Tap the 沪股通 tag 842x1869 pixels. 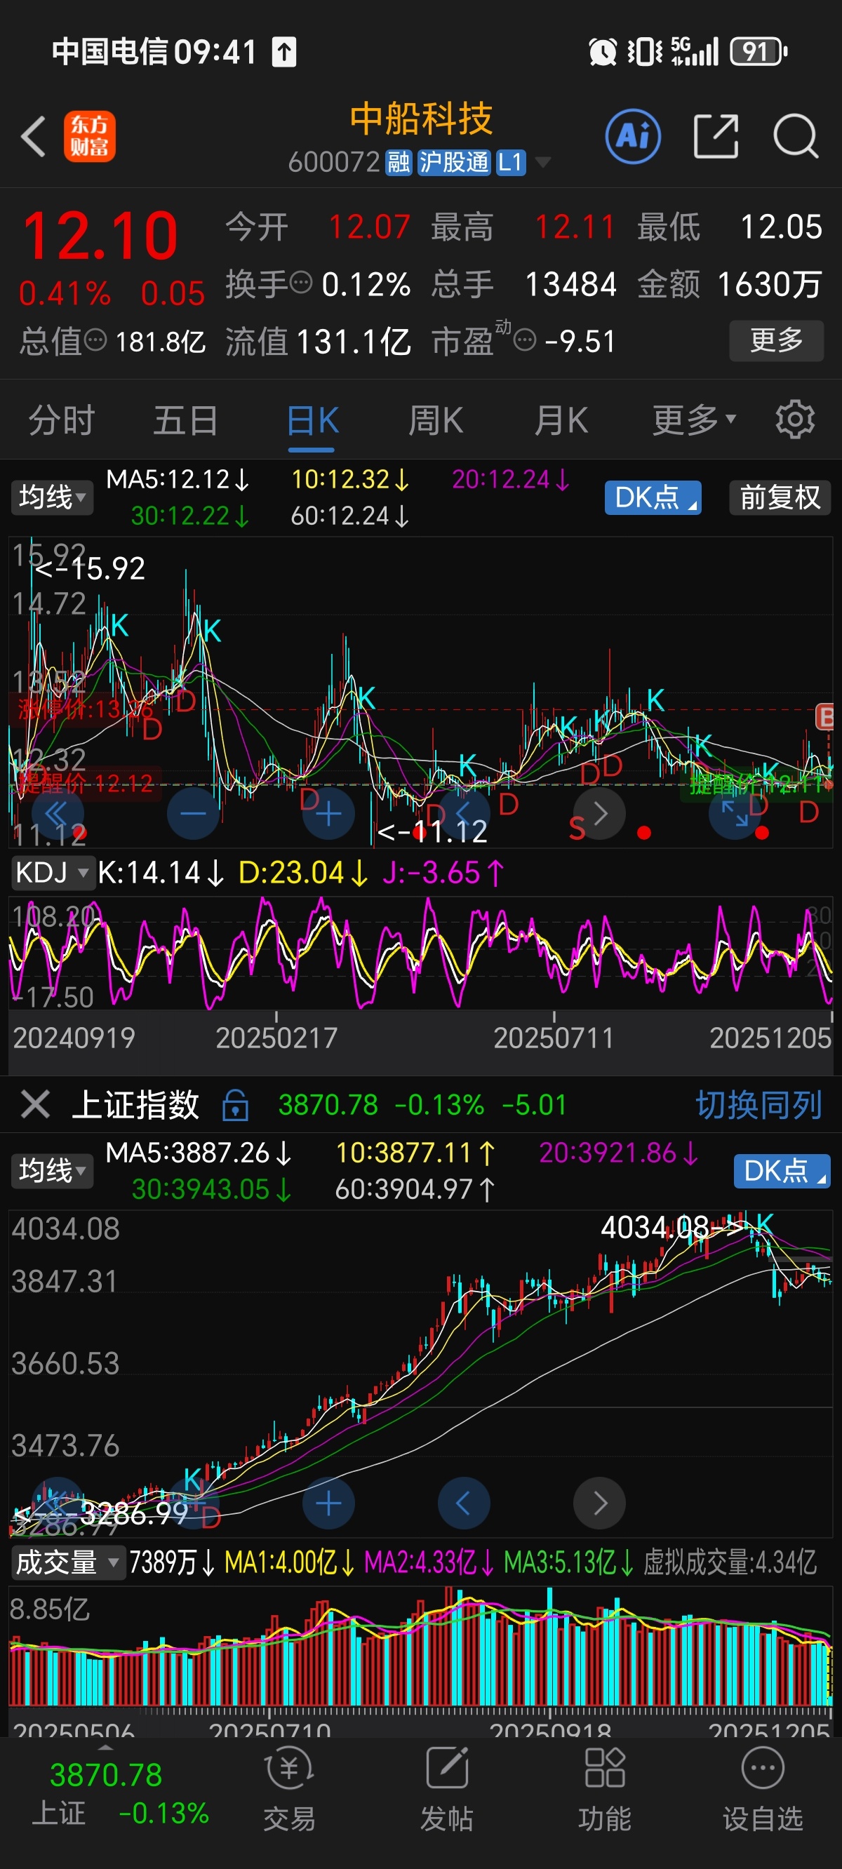point(454,163)
